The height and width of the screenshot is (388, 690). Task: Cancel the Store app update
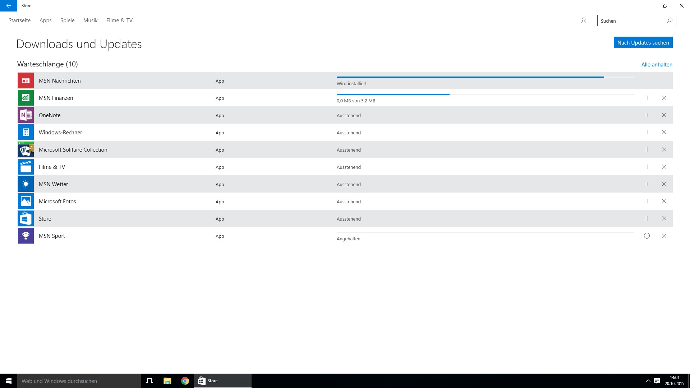[x=664, y=219]
